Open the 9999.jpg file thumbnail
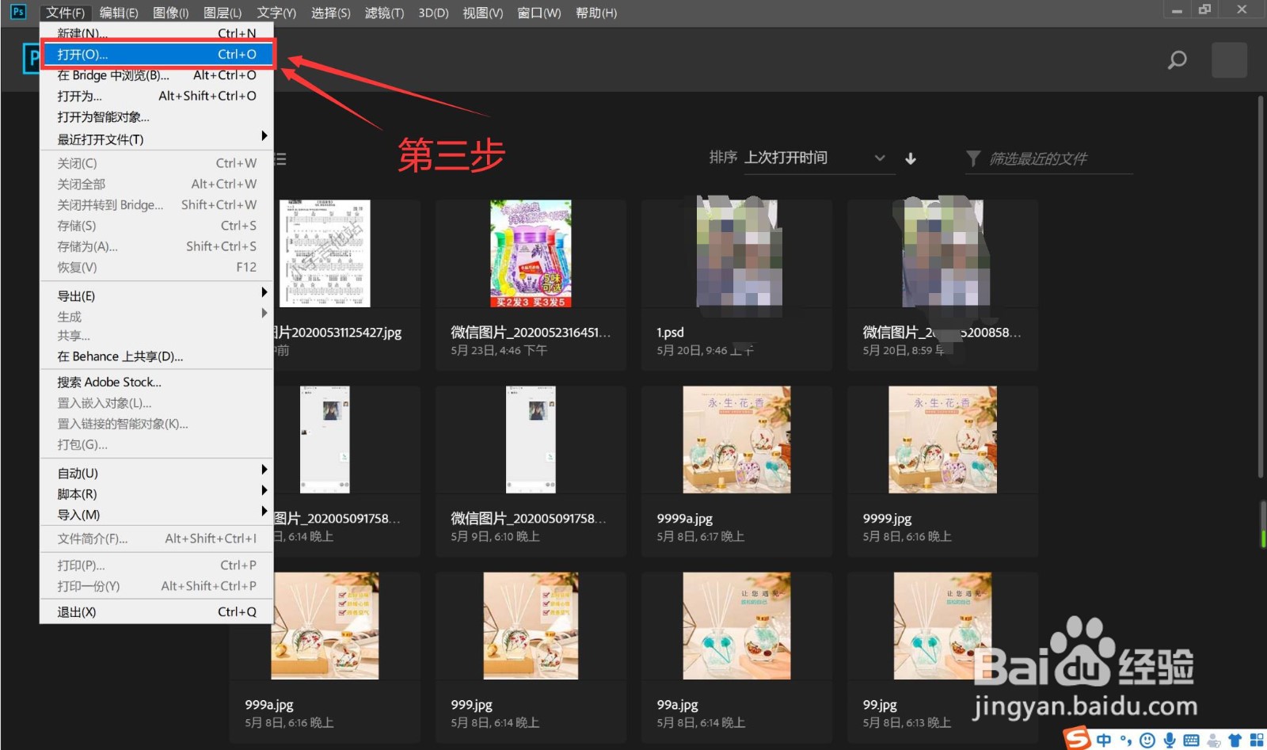The height and width of the screenshot is (750, 1267). (942, 439)
